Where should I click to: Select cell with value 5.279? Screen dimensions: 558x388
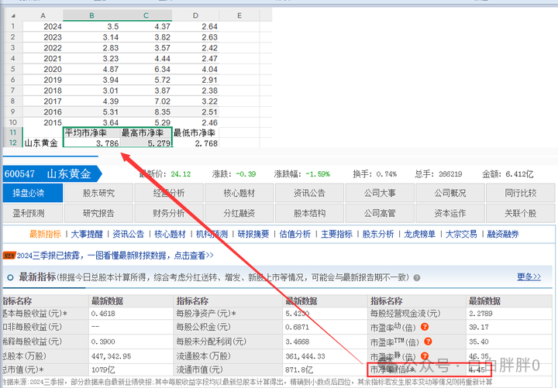[x=146, y=143]
